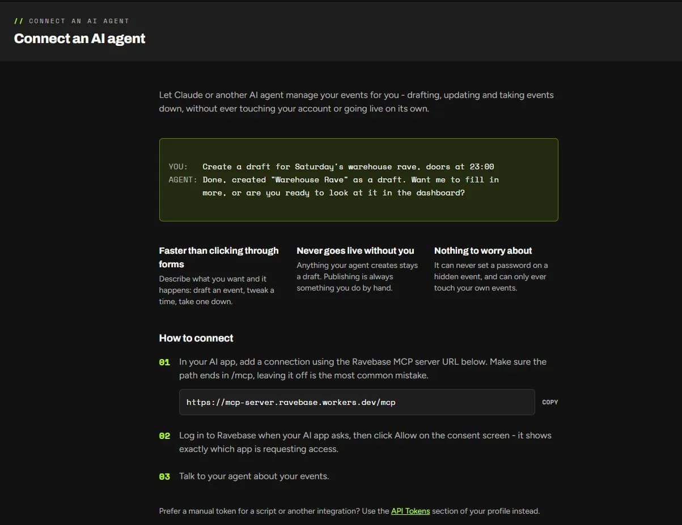Viewport: 682px width, 525px height.
Task: Click the 'Nothing to worry about' heading
Action: (483, 250)
